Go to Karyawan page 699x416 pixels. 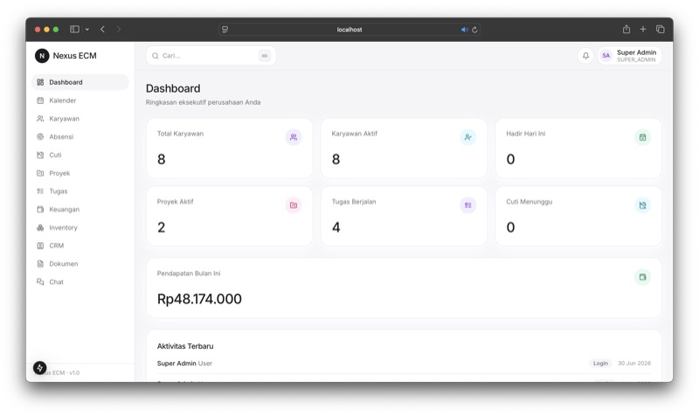pyautogui.click(x=80, y=119)
